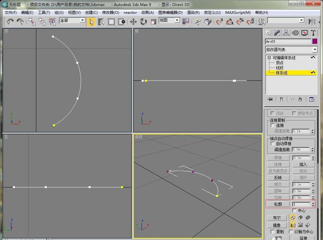Image resolution: width=323 pixels, height=240 pixels.
Task: Tick the 中心 checkbox under outline
Action: (x=294, y=211)
